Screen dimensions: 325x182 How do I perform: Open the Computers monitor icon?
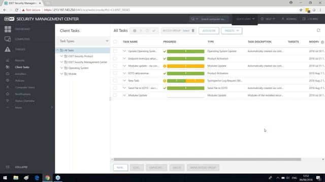point(8,39)
